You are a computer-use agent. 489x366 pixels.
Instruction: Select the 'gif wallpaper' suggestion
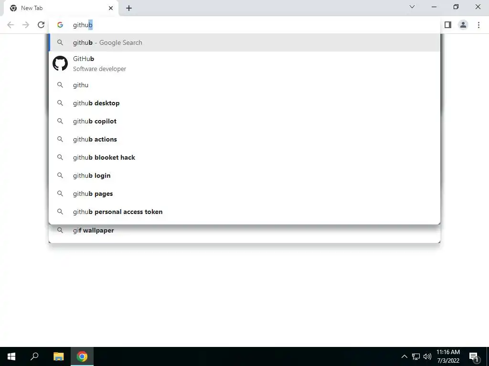pos(244,231)
